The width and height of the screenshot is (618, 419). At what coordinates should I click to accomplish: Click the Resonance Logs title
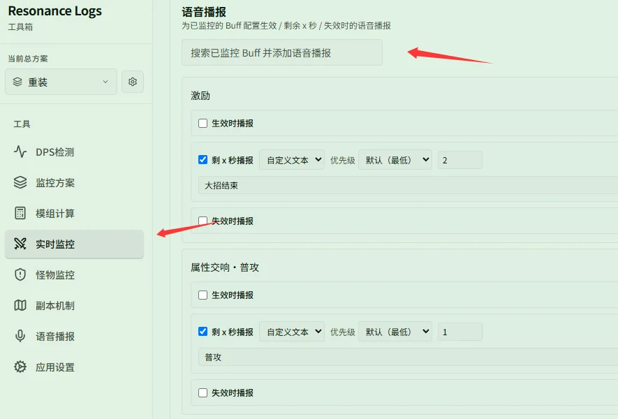[54, 11]
